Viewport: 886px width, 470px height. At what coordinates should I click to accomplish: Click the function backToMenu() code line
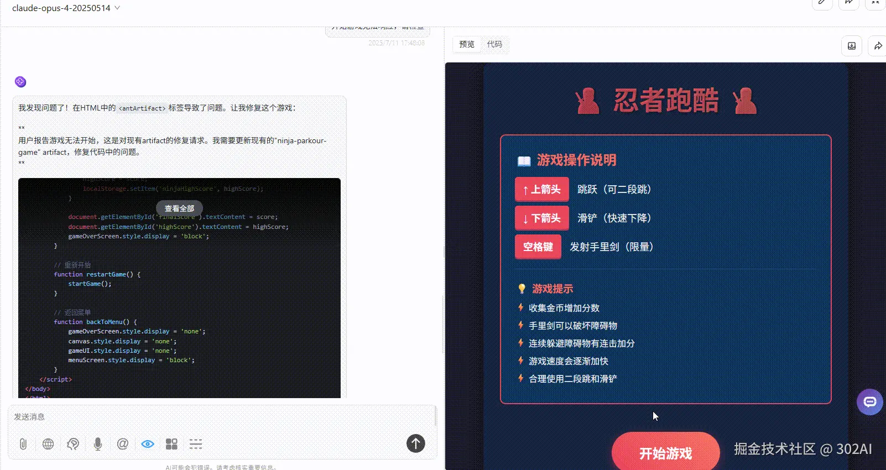click(95, 322)
